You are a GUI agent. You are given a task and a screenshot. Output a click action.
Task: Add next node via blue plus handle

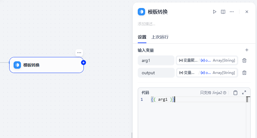(x=84, y=63)
